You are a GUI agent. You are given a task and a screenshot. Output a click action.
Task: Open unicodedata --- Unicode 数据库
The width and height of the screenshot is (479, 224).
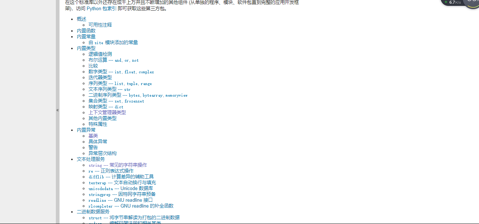point(120,188)
